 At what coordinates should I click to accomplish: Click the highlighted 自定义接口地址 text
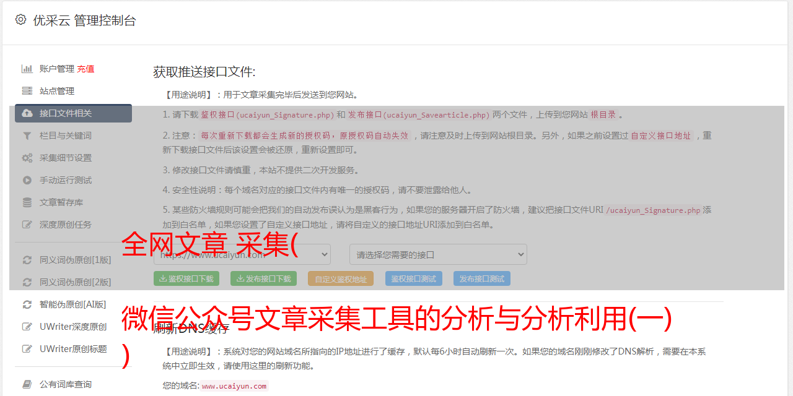(x=661, y=136)
